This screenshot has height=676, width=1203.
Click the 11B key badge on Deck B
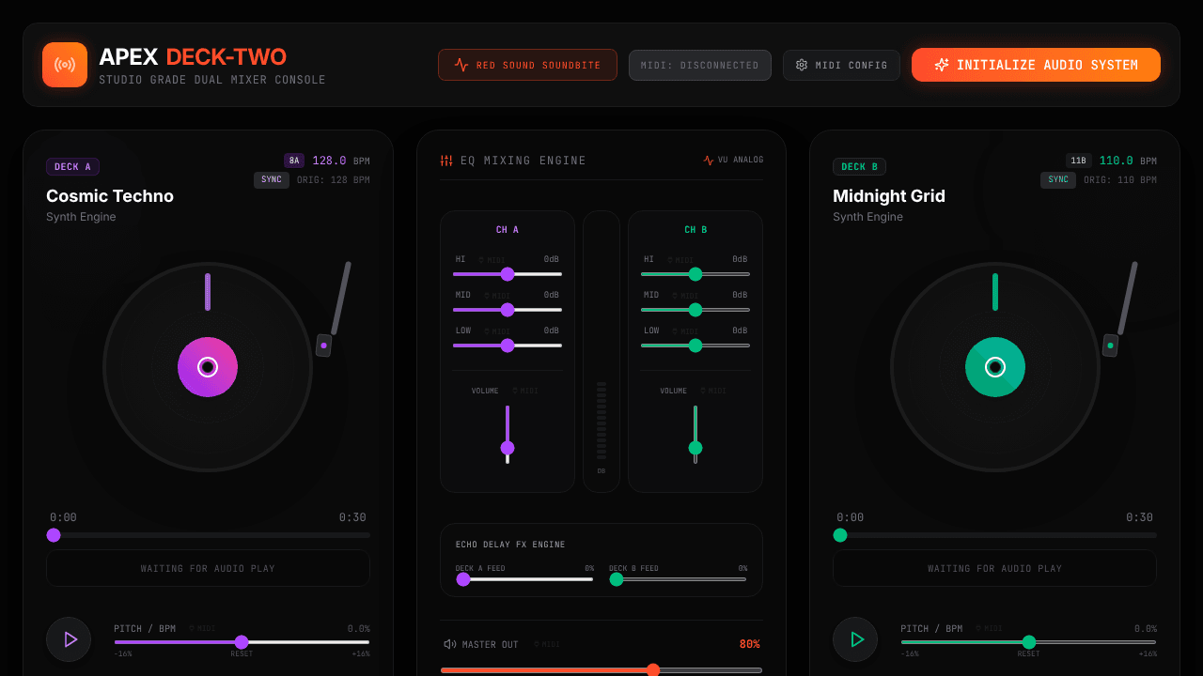1079,161
